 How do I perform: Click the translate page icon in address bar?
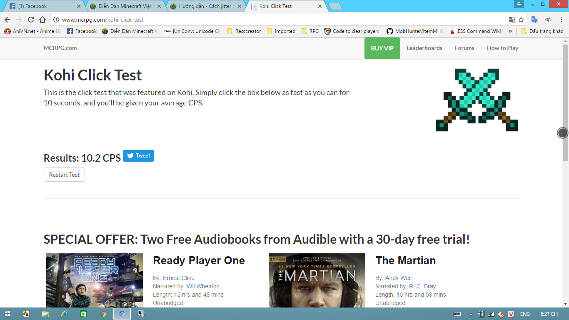tap(512, 20)
